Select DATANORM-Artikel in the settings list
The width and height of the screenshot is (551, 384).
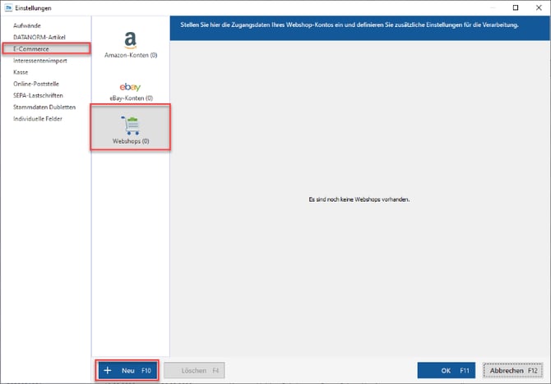(39, 37)
